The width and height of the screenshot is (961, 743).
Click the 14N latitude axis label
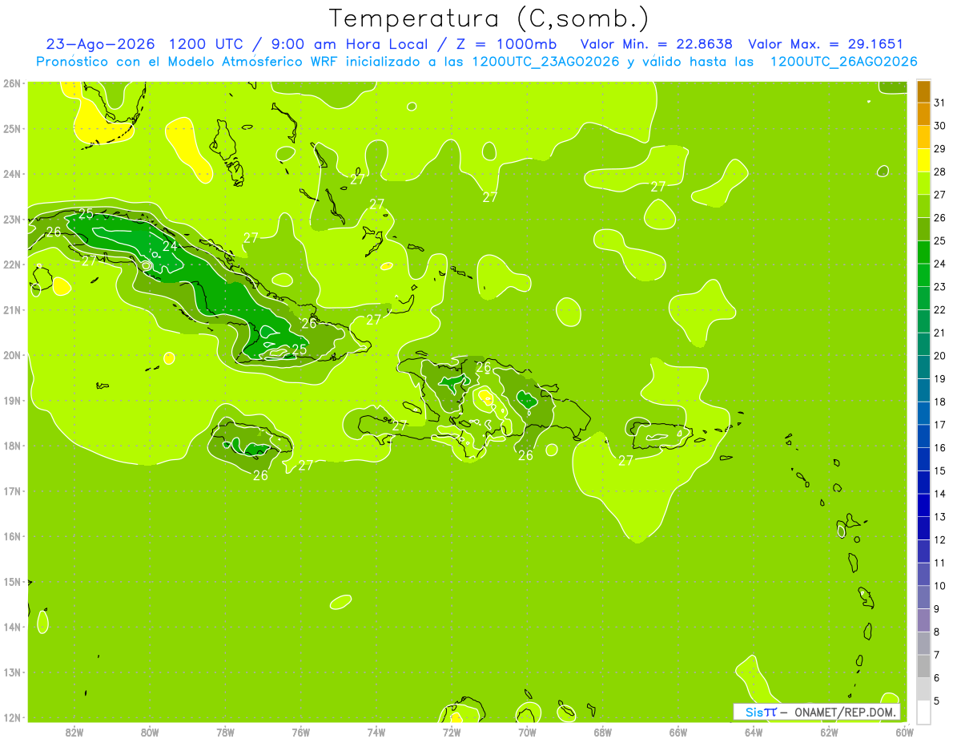click(x=12, y=627)
